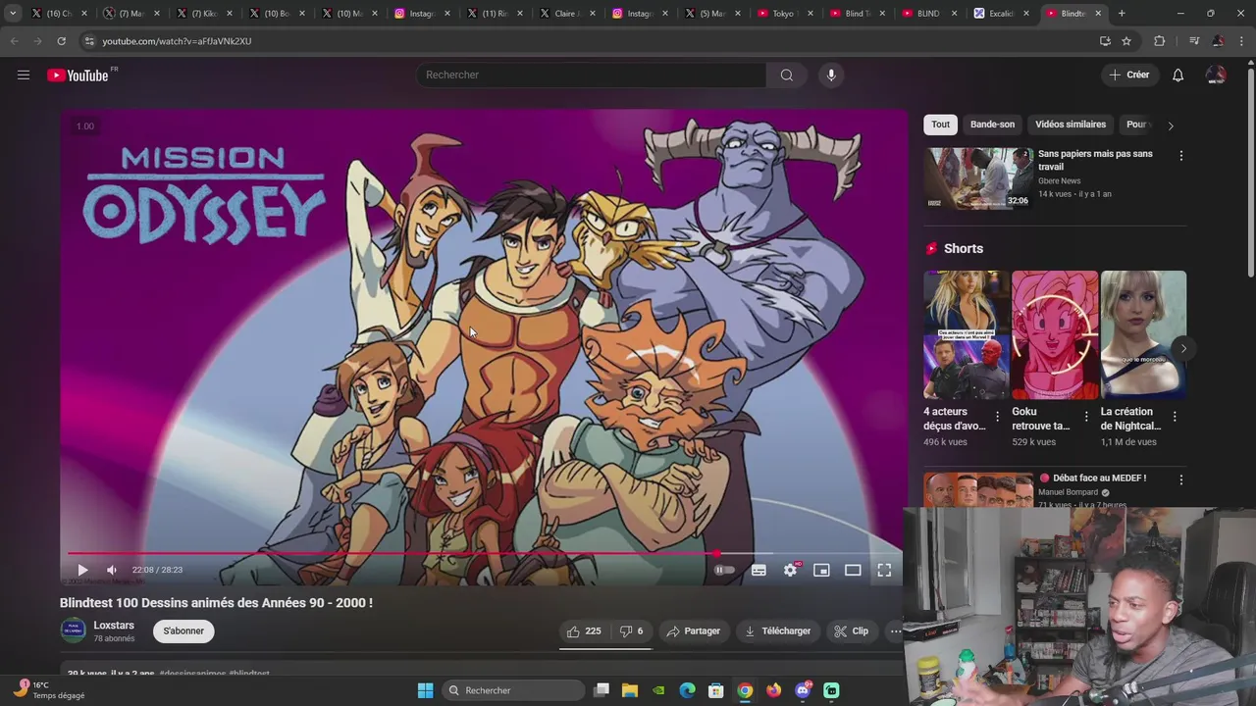This screenshot has width=1256, height=706.
Task: Open 'La création de Nightcal...' short
Action: pos(1143,335)
